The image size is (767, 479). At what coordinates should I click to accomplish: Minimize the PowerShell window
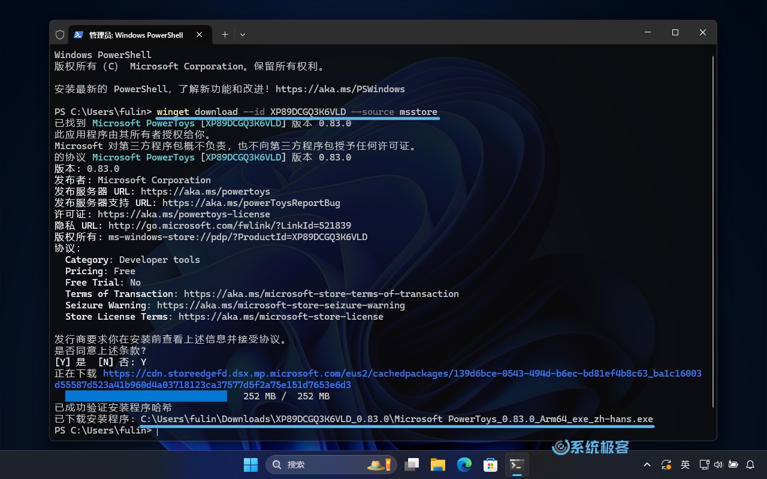click(x=648, y=32)
